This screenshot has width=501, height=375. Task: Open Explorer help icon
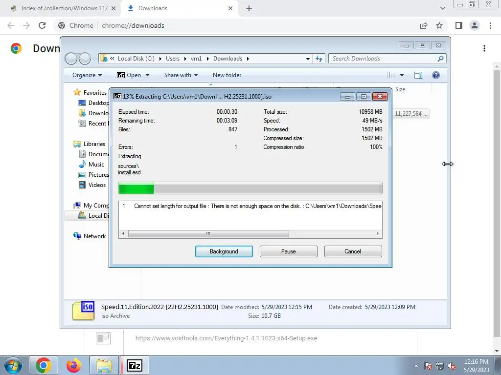click(435, 75)
